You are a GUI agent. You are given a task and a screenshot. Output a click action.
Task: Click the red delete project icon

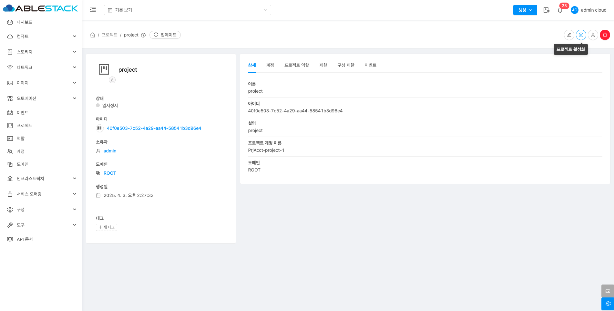[x=605, y=35]
